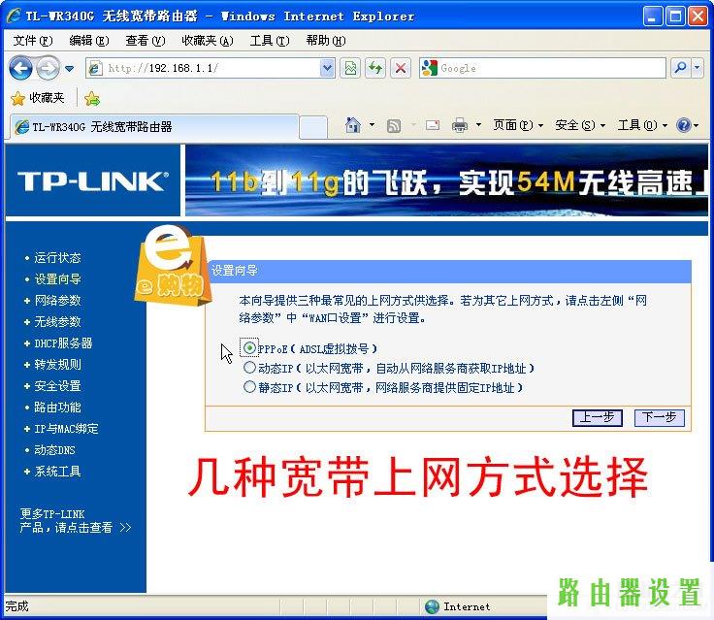Viewport: 714px width, 620px height.
Task: Open a new blank tab
Action: tap(313, 127)
